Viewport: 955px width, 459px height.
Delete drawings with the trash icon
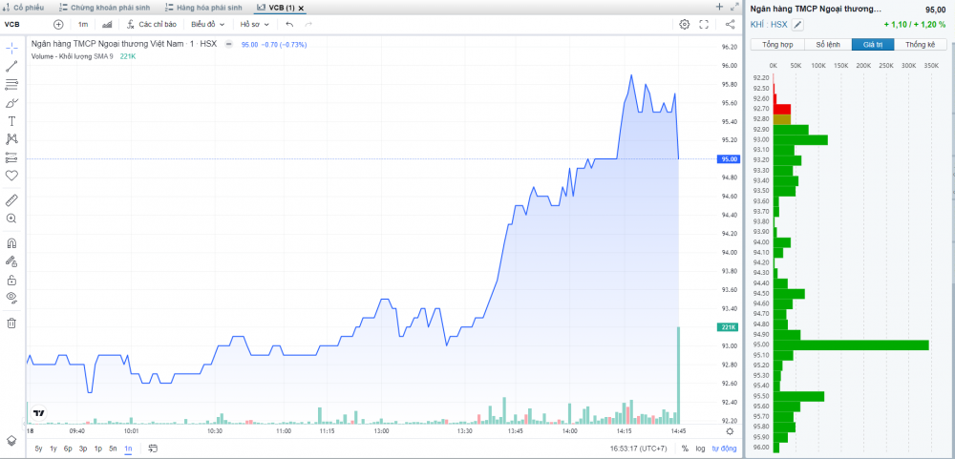11,323
